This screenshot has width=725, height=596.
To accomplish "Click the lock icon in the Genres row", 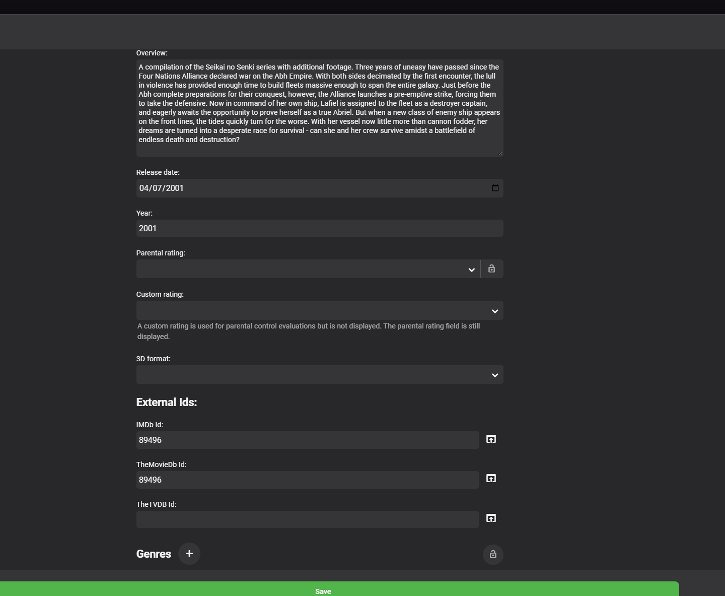I will pos(493,555).
